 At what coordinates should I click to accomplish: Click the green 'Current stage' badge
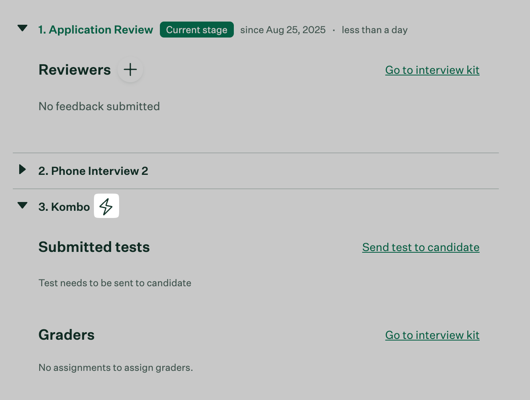[197, 30]
